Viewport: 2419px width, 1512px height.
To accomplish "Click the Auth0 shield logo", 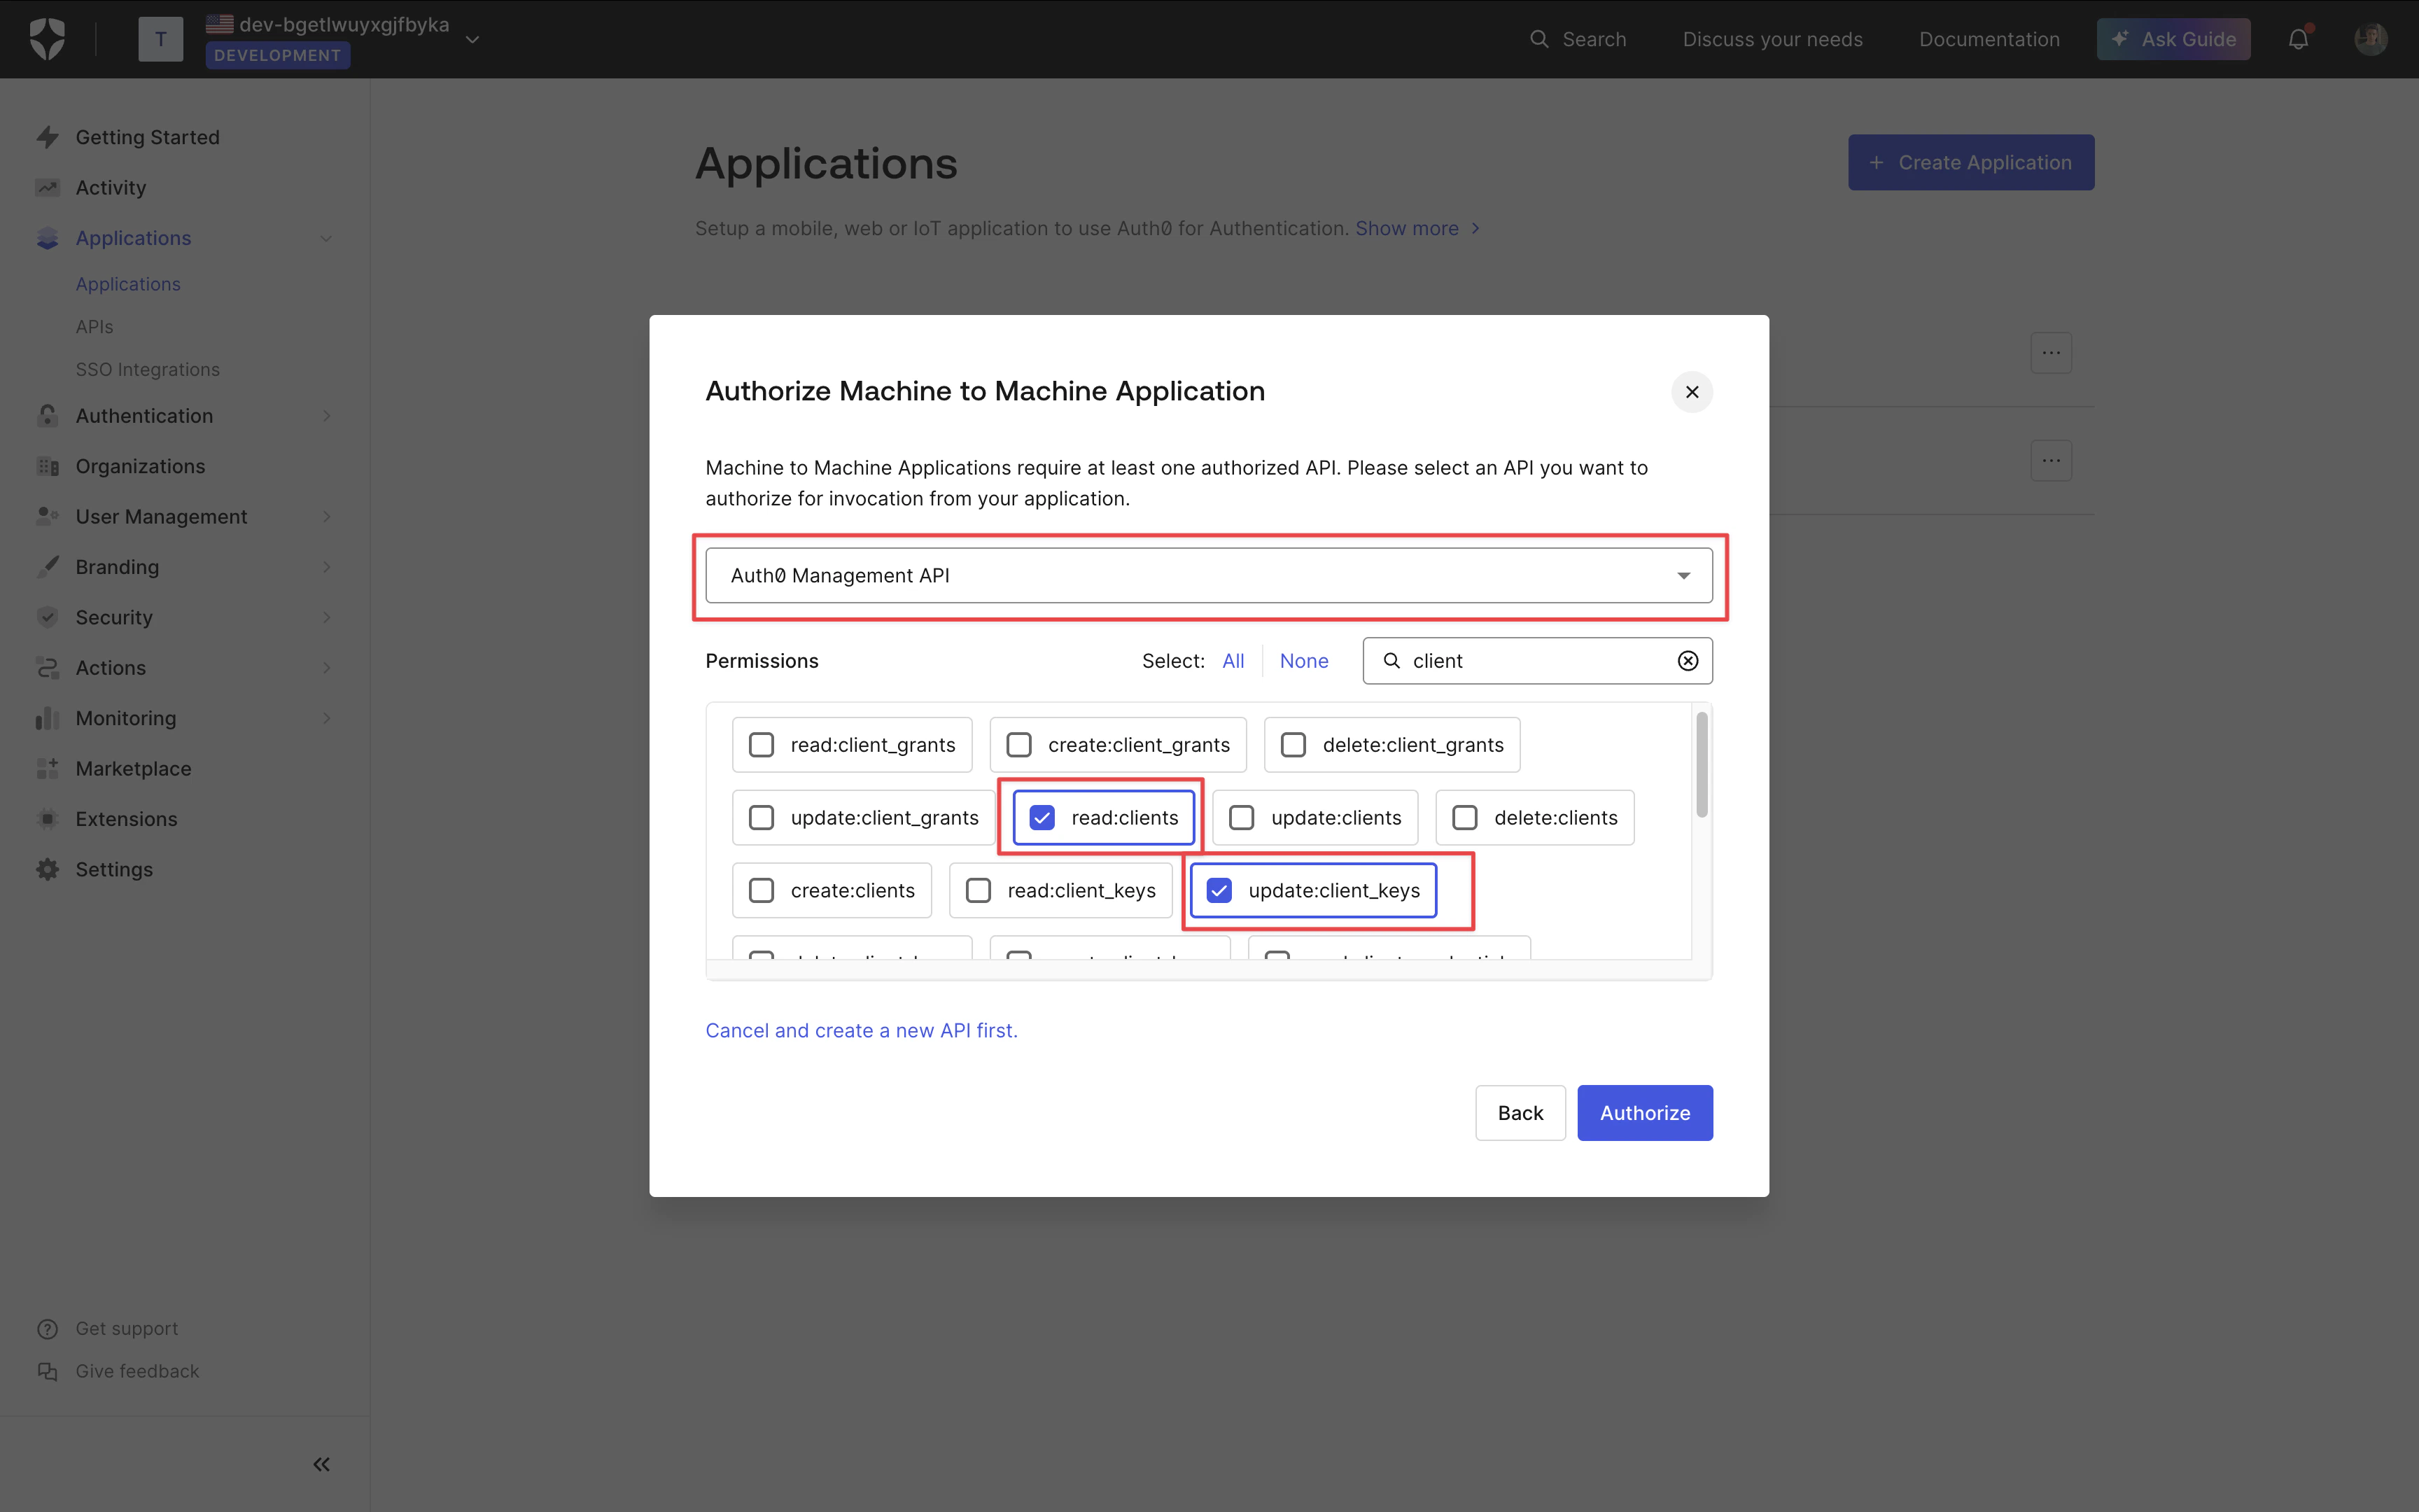I will [47, 39].
